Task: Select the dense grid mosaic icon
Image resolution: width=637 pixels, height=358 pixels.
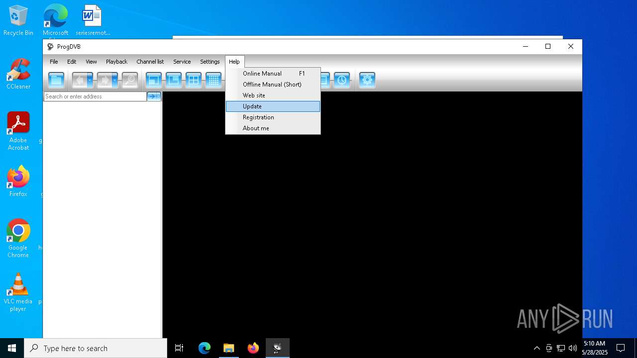Action: 213,80
